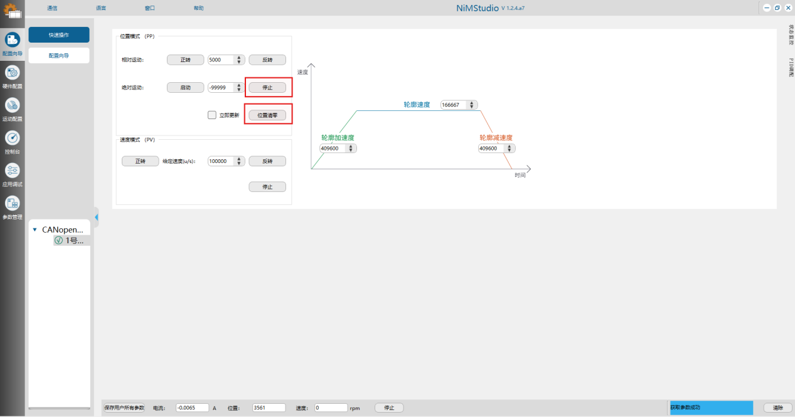Open 控制台 console gauge icon

pyautogui.click(x=13, y=137)
